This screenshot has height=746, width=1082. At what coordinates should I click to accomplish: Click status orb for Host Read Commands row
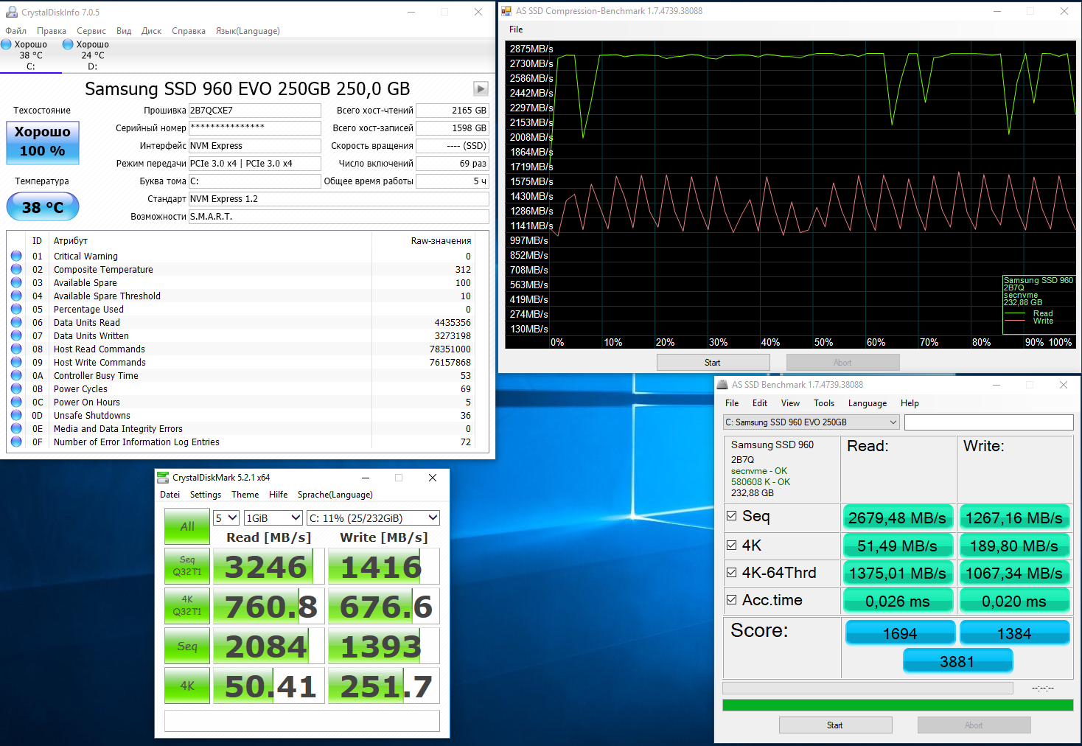16,349
